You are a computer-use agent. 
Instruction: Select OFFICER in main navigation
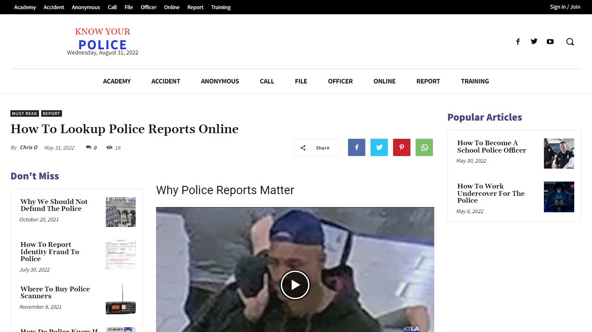click(x=340, y=81)
